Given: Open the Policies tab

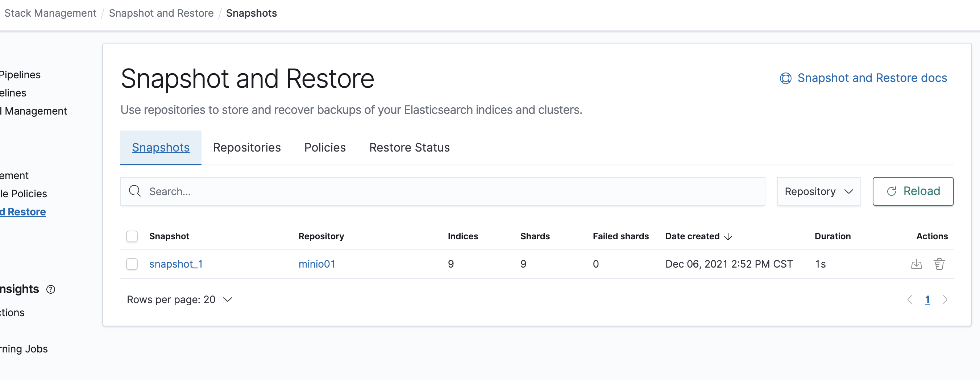Looking at the screenshot, I should [324, 147].
